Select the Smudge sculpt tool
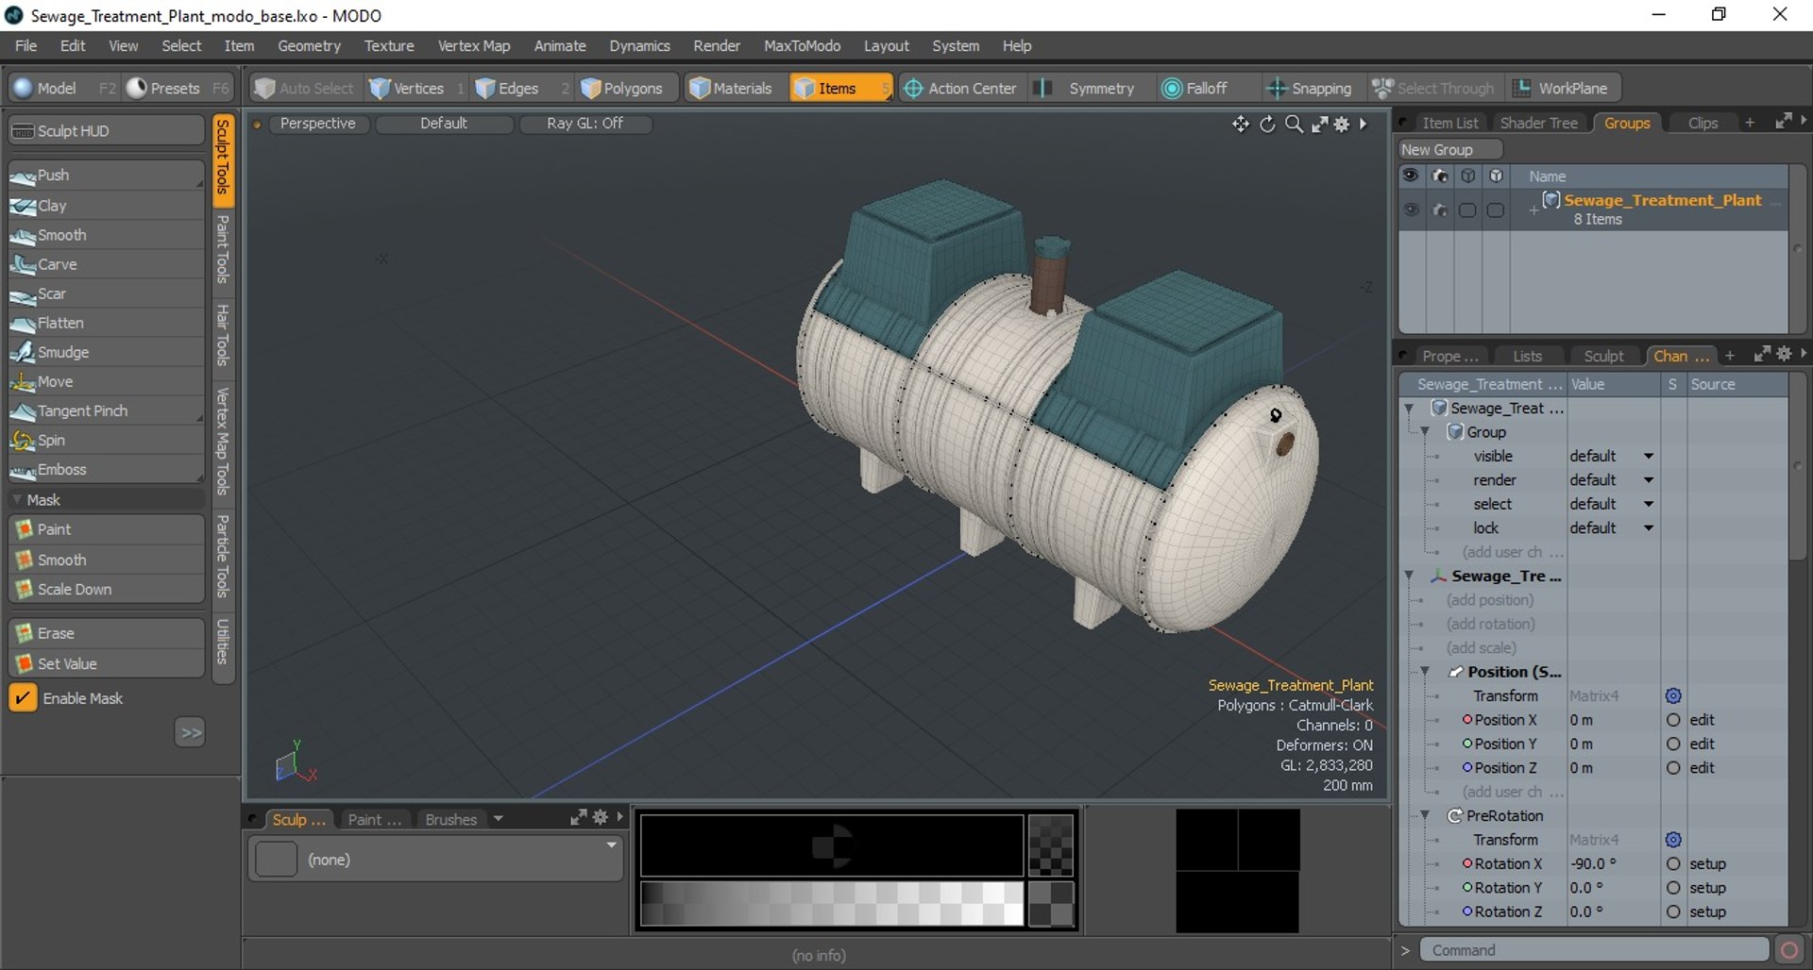The image size is (1813, 970). click(106, 352)
